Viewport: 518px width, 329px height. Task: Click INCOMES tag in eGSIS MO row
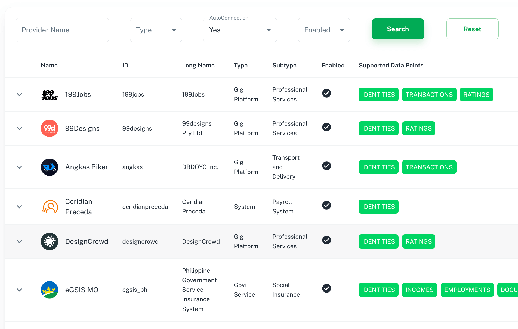420,290
